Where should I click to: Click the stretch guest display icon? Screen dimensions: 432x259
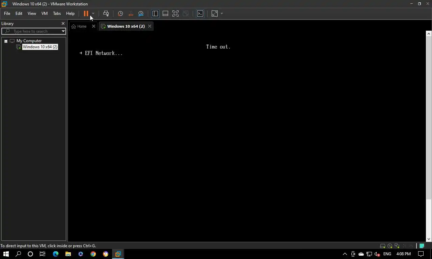click(x=215, y=13)
